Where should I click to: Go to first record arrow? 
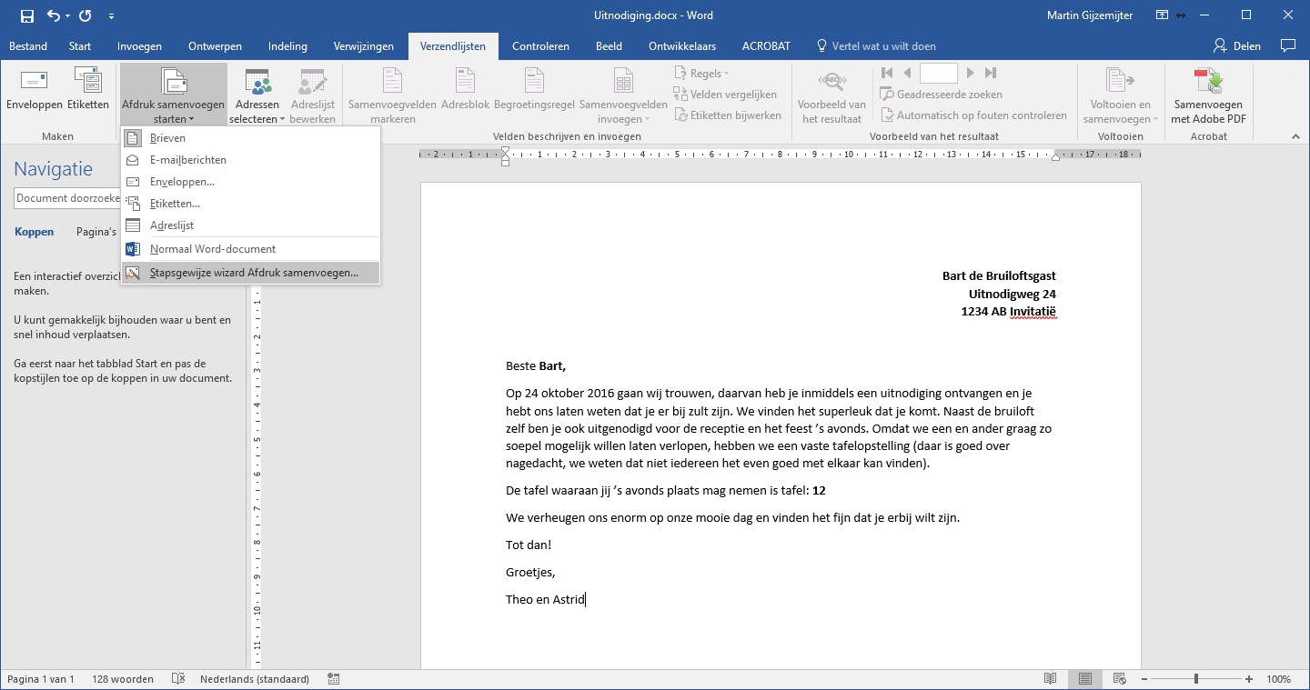[886, 73]
